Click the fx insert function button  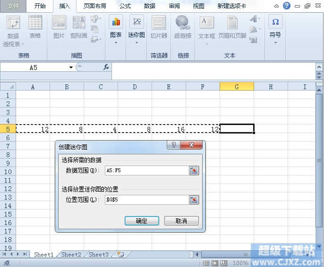(x=106, y=67)
